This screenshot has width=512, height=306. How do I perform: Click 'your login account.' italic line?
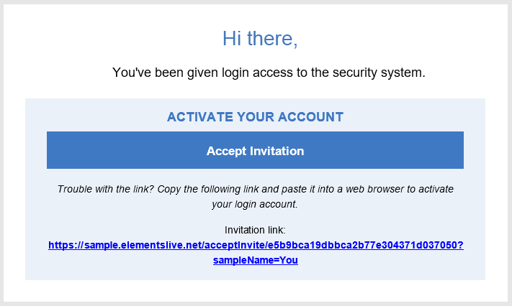[255, 205]
